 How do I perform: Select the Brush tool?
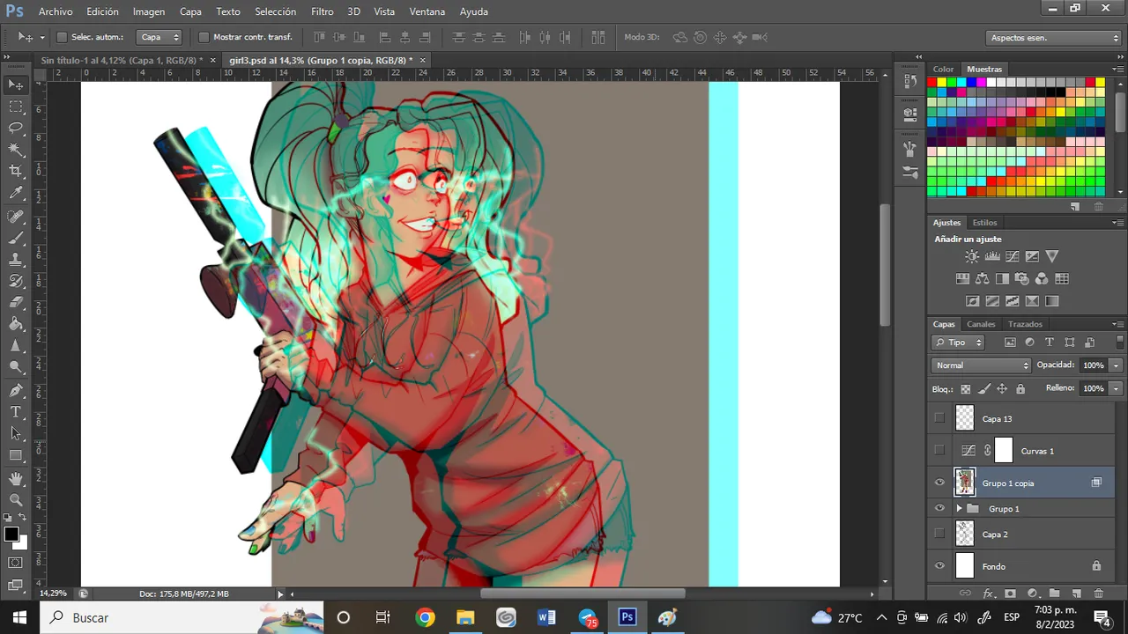click(x=16, y=238)
